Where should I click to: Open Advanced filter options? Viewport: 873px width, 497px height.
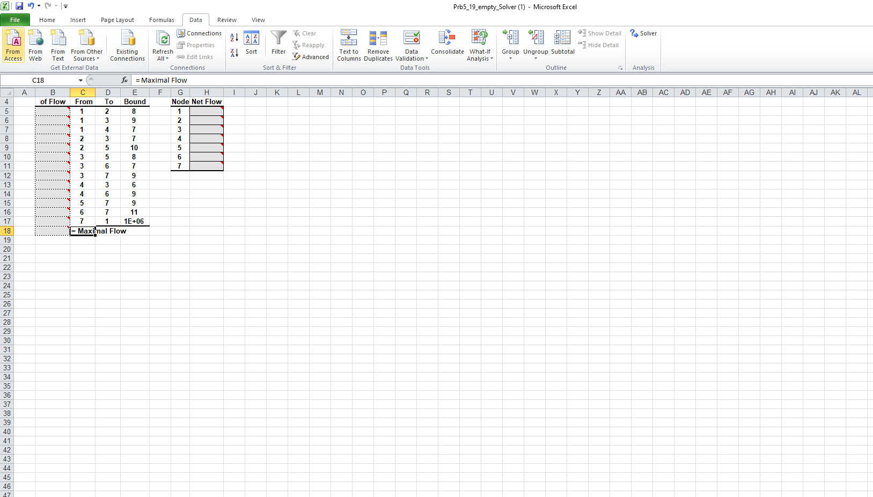point(311,57)
